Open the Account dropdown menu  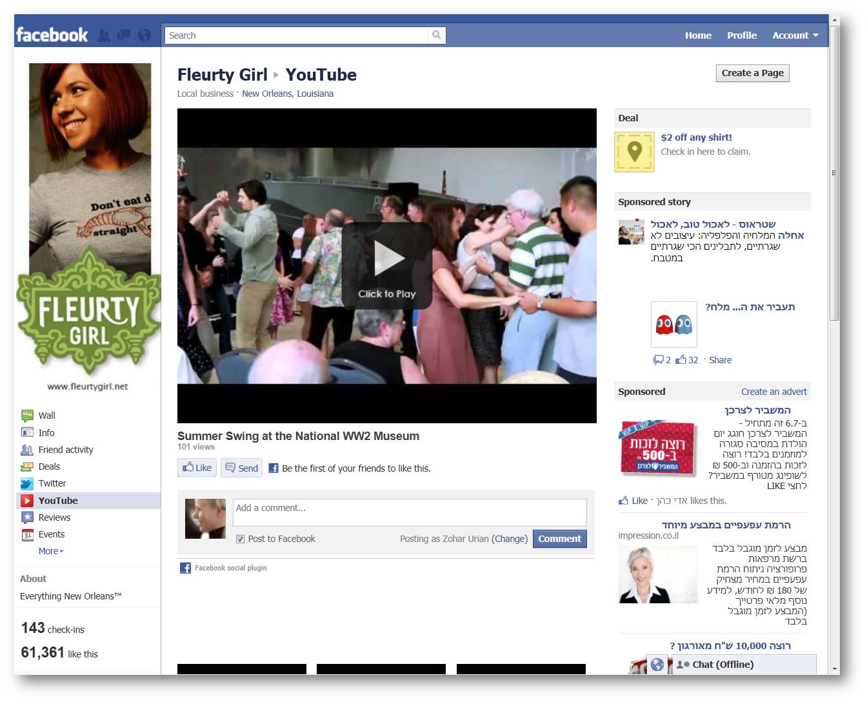pyautogui.click(x=795, y=35)
